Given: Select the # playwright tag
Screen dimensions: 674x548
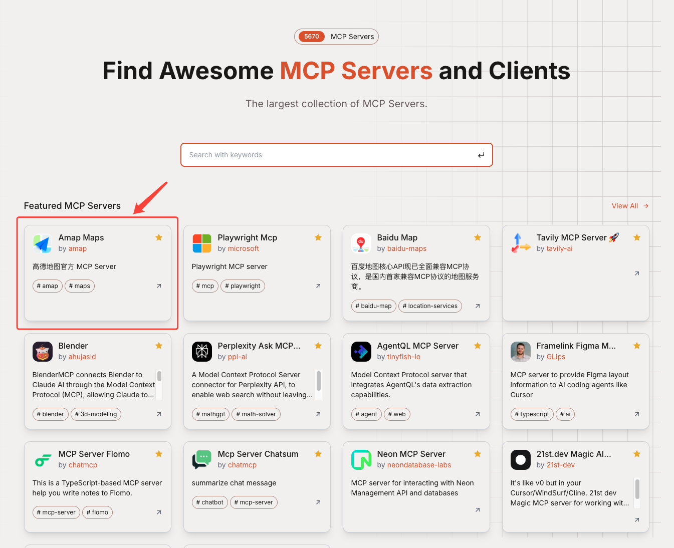Looking at the screenshot, I should point(243,286).
